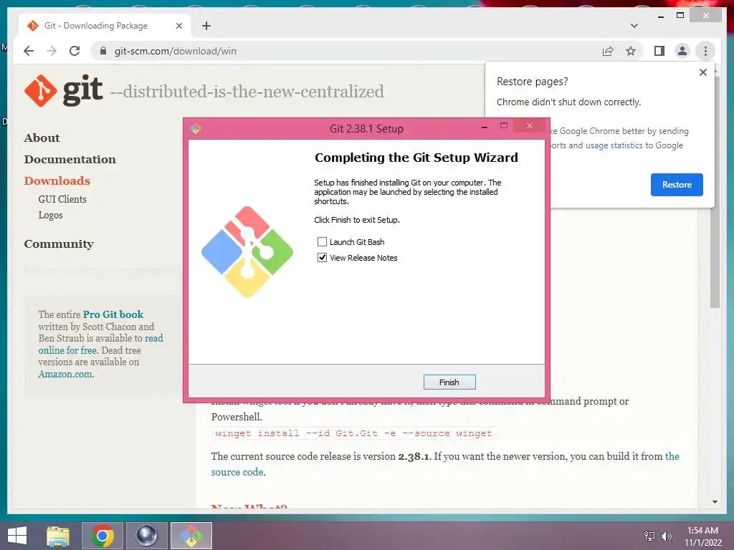Open the Community link
This screenshot has width=734, height=550.
click(x=59, y=244)
